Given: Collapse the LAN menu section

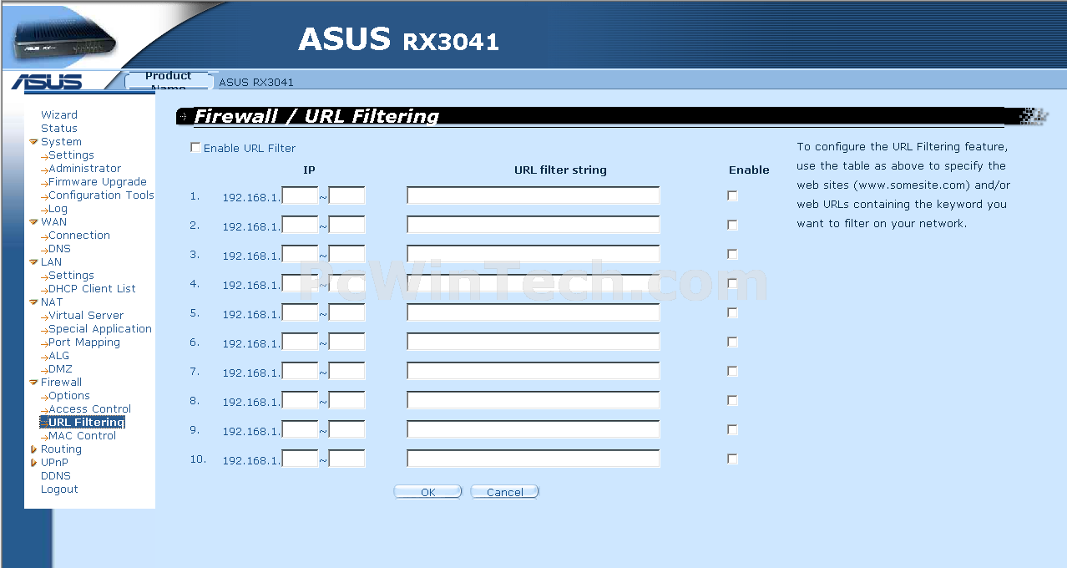Looking at the screenshot, I should click(33, 262).
